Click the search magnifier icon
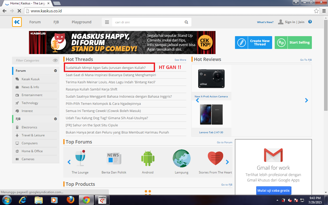328x205 pixels. click(187, 22)
